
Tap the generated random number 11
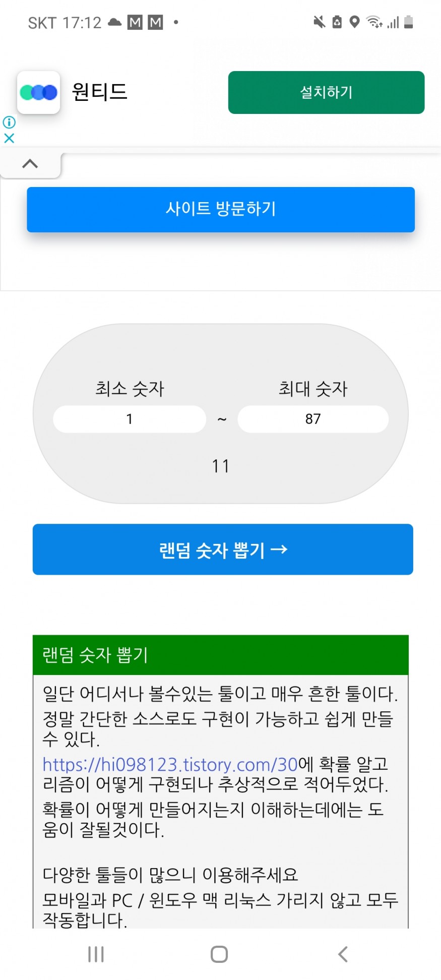221,466
